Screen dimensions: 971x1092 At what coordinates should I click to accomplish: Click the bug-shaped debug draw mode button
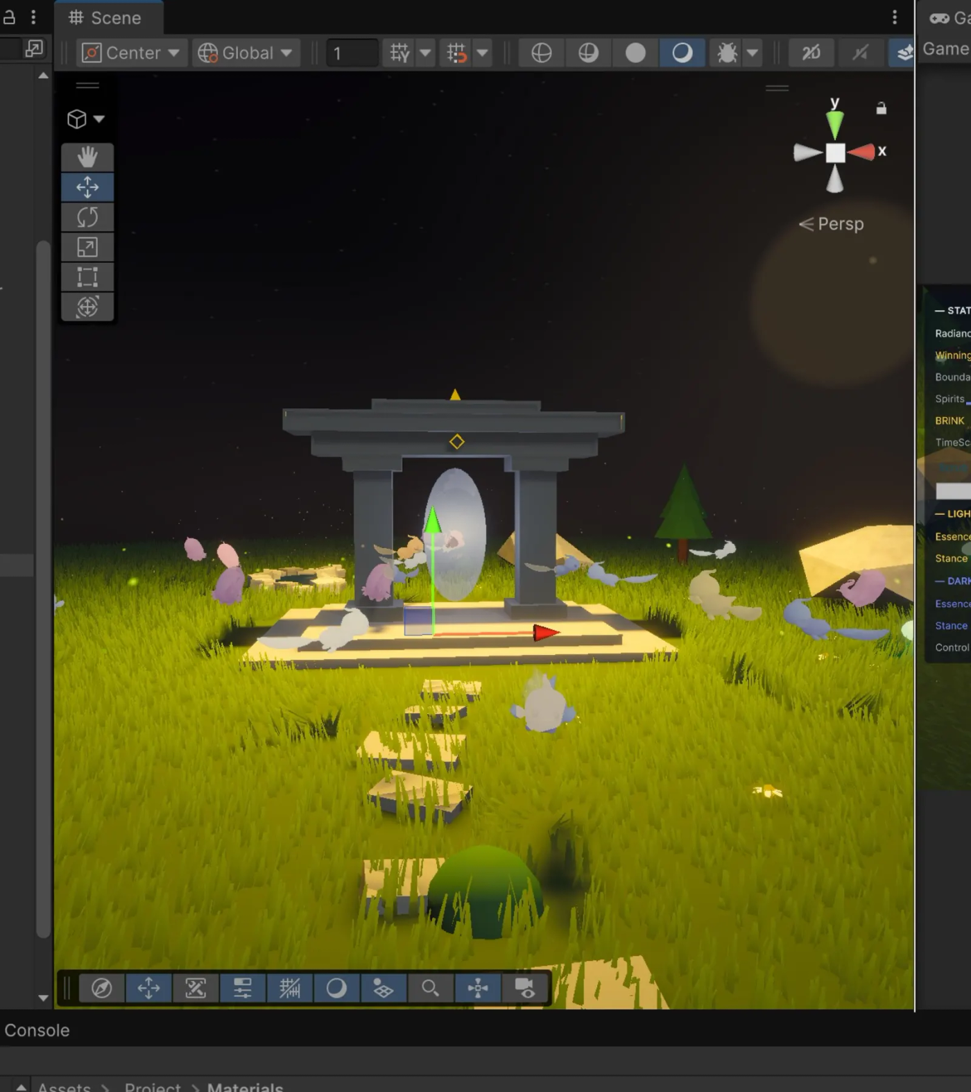pos(727,53)
